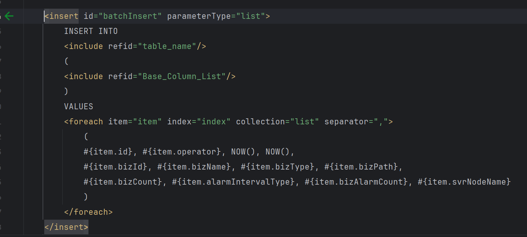
Task: Click the INSERT INTO statement text
Action: click(91, 31)
